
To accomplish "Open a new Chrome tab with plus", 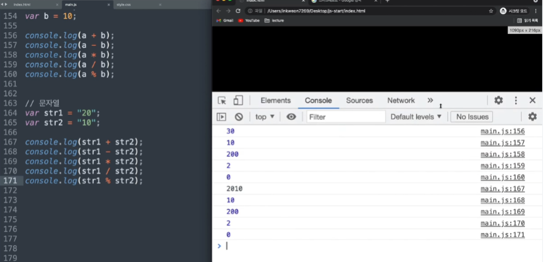I will click(x=387, y=1).
